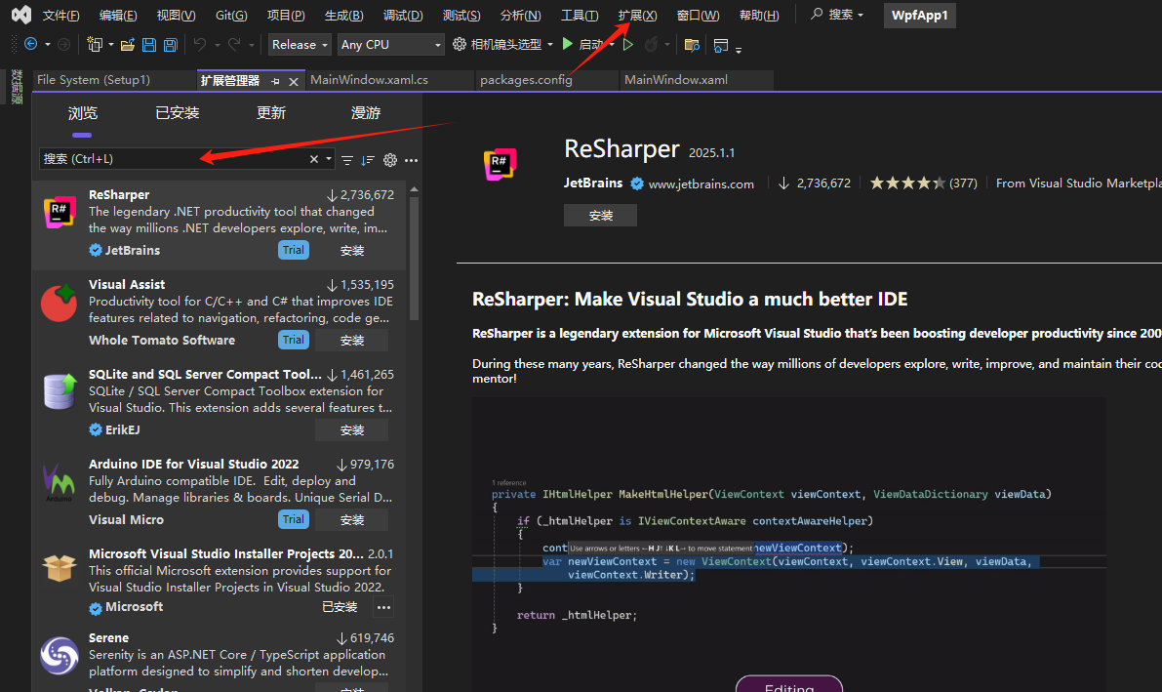Click the sort order icon beside extension search
The height and width of the screenshot is (692, 1162).
coord(368,159)
